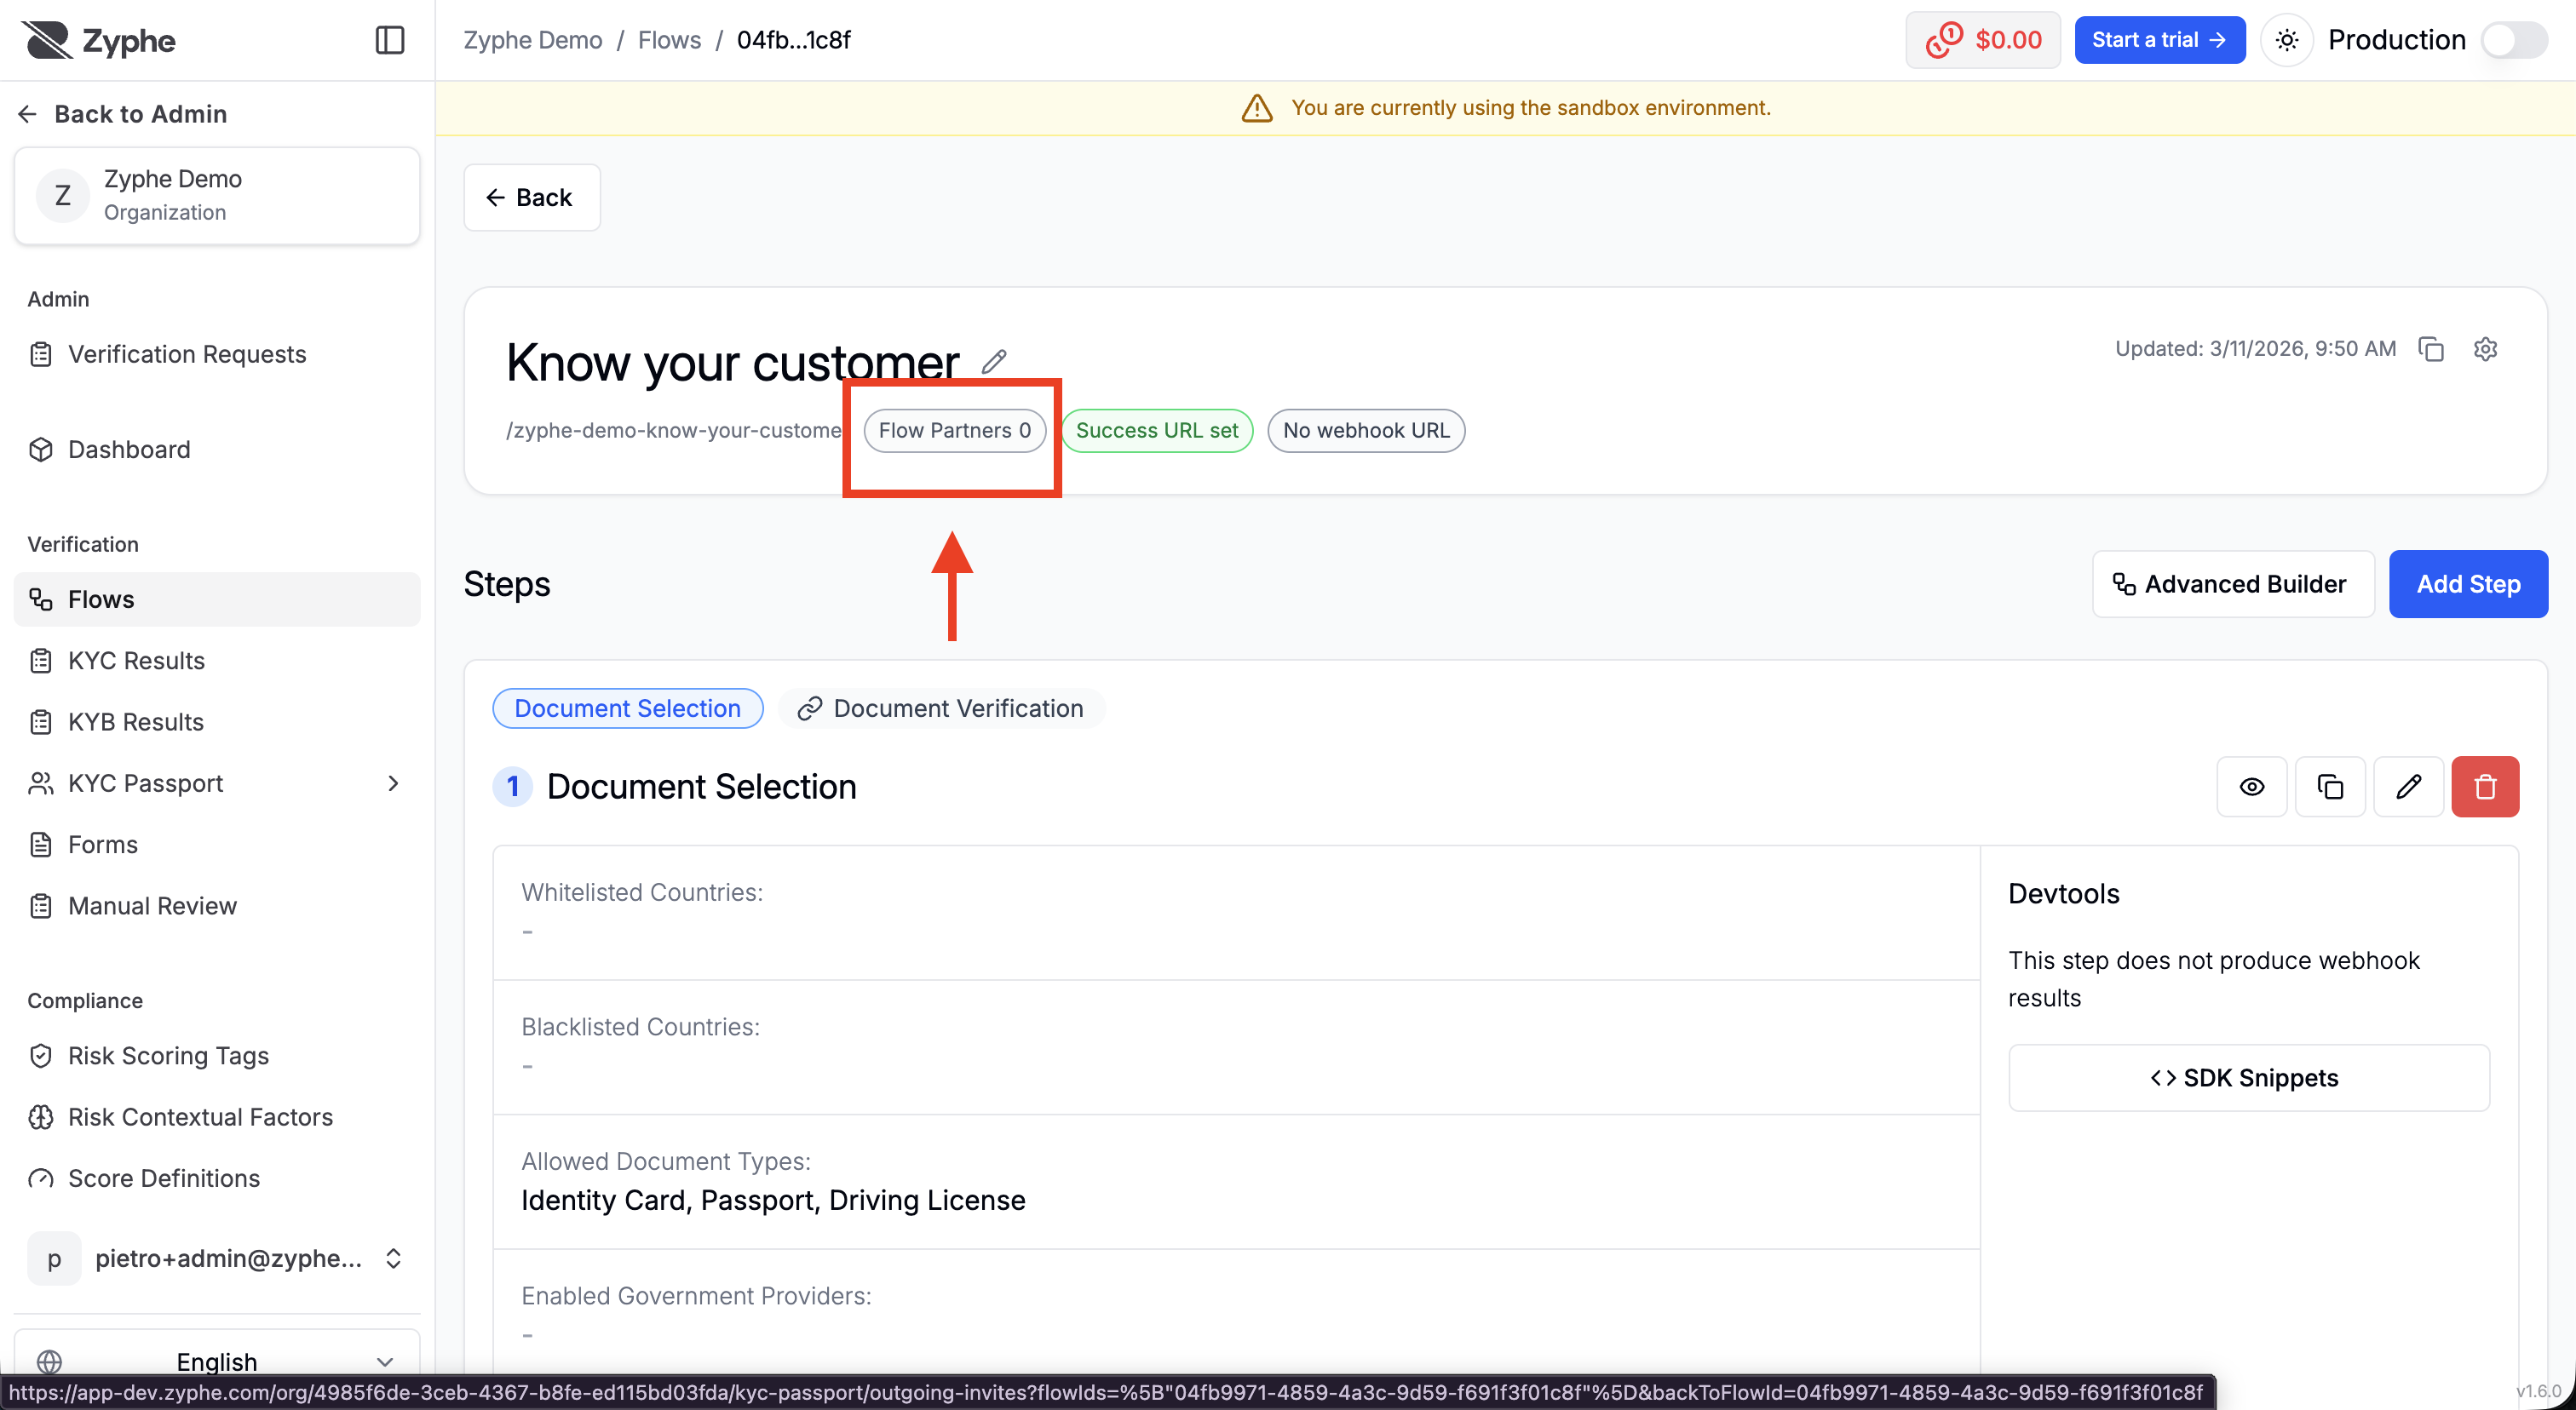Click the Know your customer title
The image size is (2576, 1410).
[x=733, y=362]
